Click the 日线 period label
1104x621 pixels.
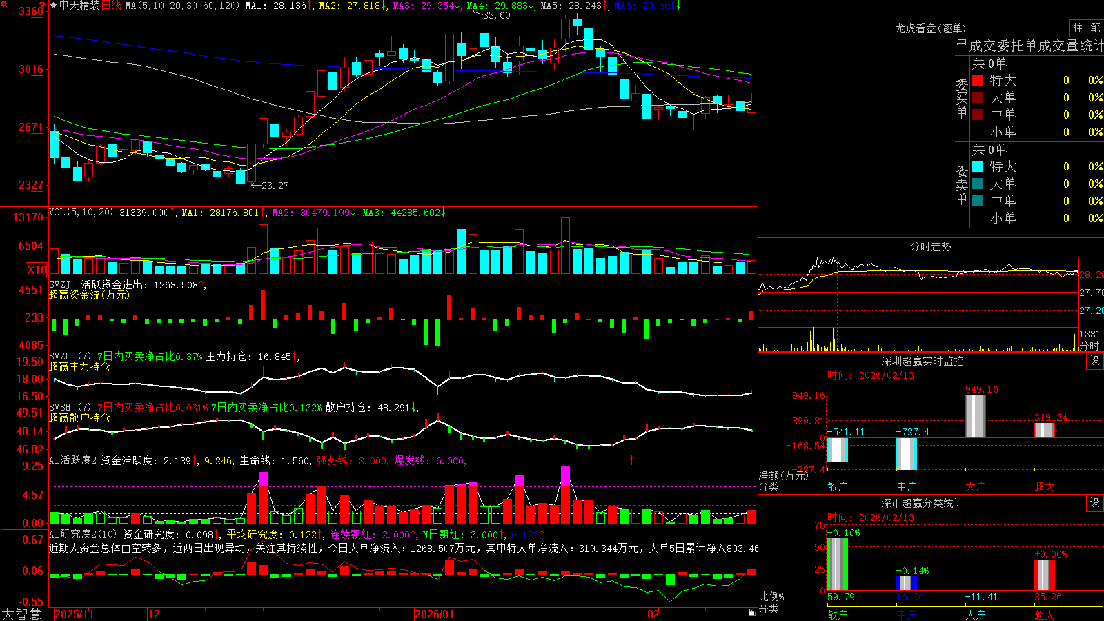tap(111, 6)
